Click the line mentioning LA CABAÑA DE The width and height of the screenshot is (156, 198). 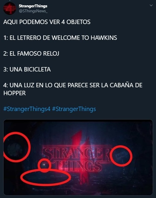[x=73, y=85]
